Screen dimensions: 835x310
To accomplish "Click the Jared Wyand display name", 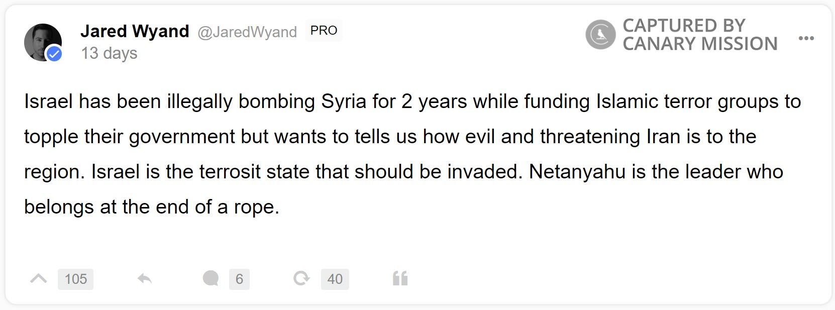I will click(x=135, y=31).
